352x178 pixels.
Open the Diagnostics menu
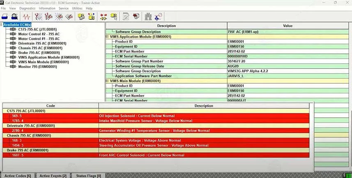[27, 8]
